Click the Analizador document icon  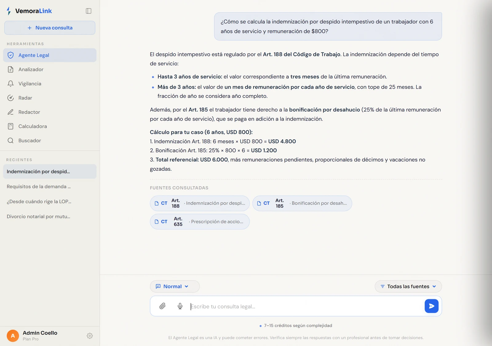(x=10, y=70)
